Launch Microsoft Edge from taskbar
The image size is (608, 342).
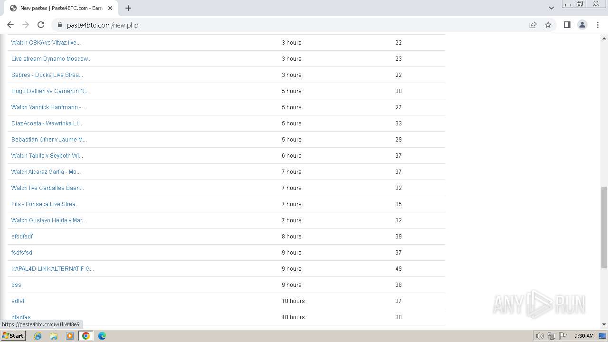102,336
